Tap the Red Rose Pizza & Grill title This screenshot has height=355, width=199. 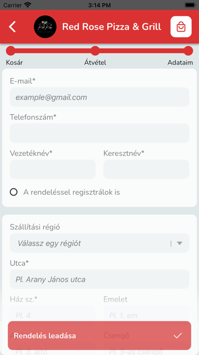112,27
